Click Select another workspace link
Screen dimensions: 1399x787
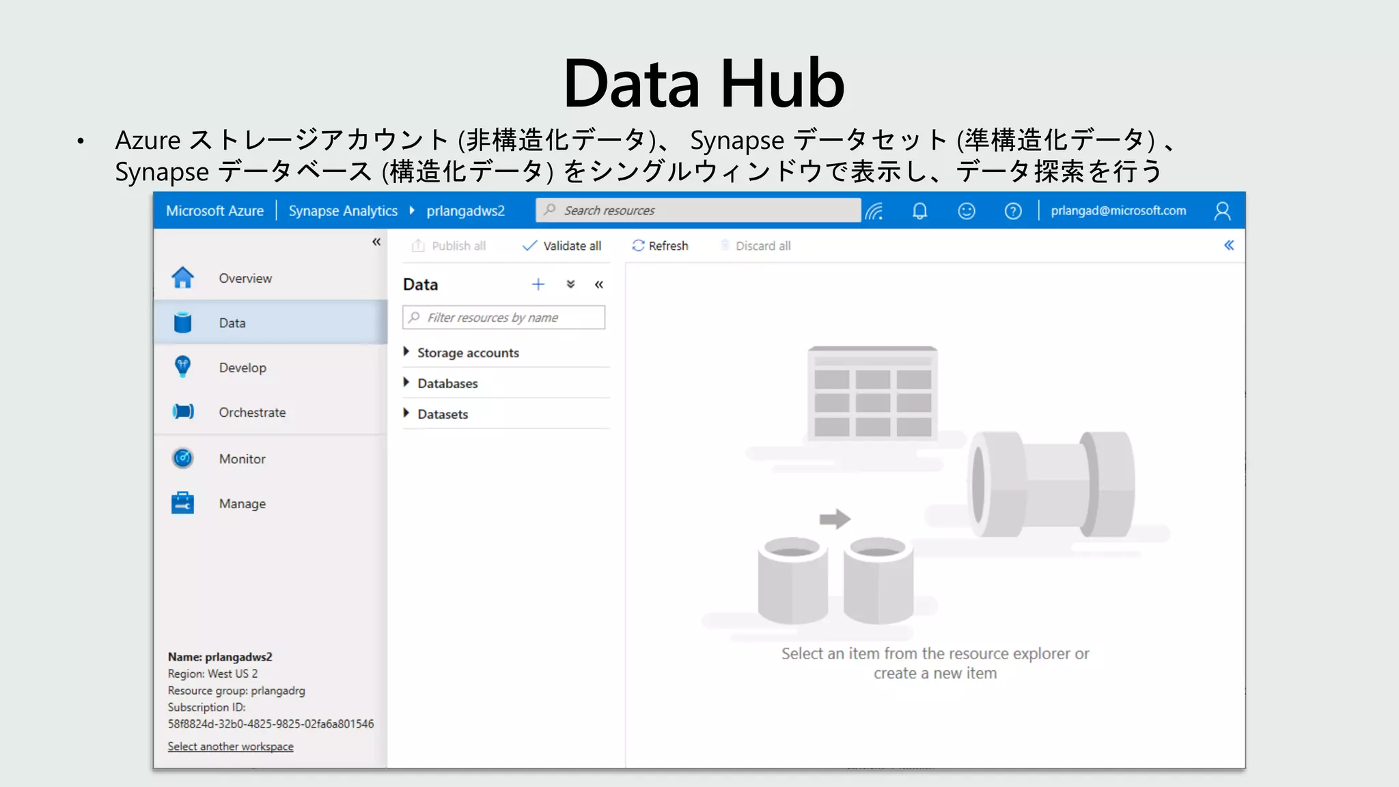click(231, 747)
